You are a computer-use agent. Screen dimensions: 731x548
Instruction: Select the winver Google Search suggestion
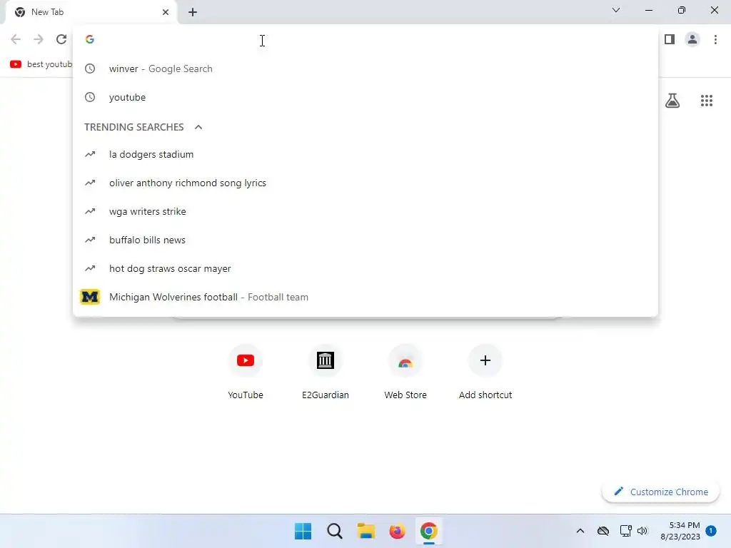click(365, 68)
